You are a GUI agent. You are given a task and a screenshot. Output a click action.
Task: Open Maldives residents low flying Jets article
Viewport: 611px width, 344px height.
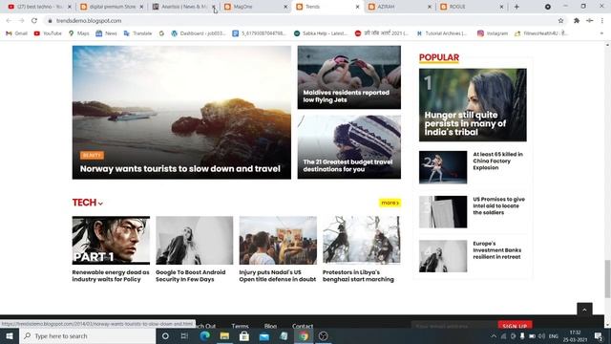pyautogui.click(x=346, y=96)
